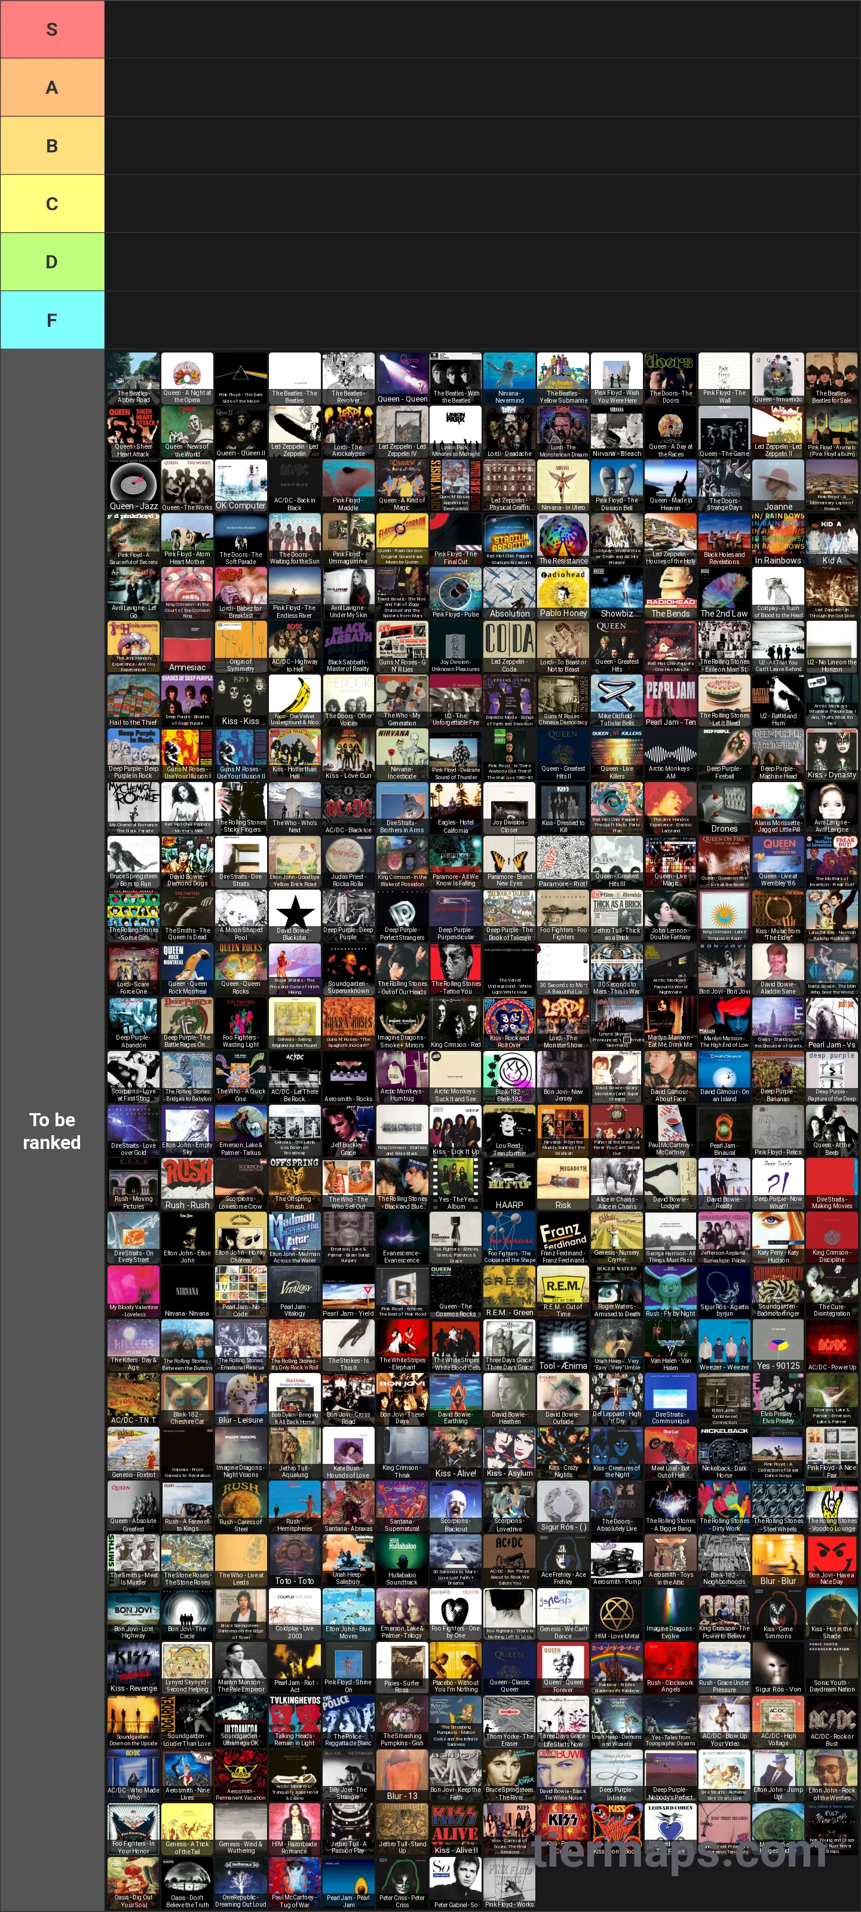Click Hail to the Thief thumbnail
Screen dimensions: 861x1912
[133, 701]
